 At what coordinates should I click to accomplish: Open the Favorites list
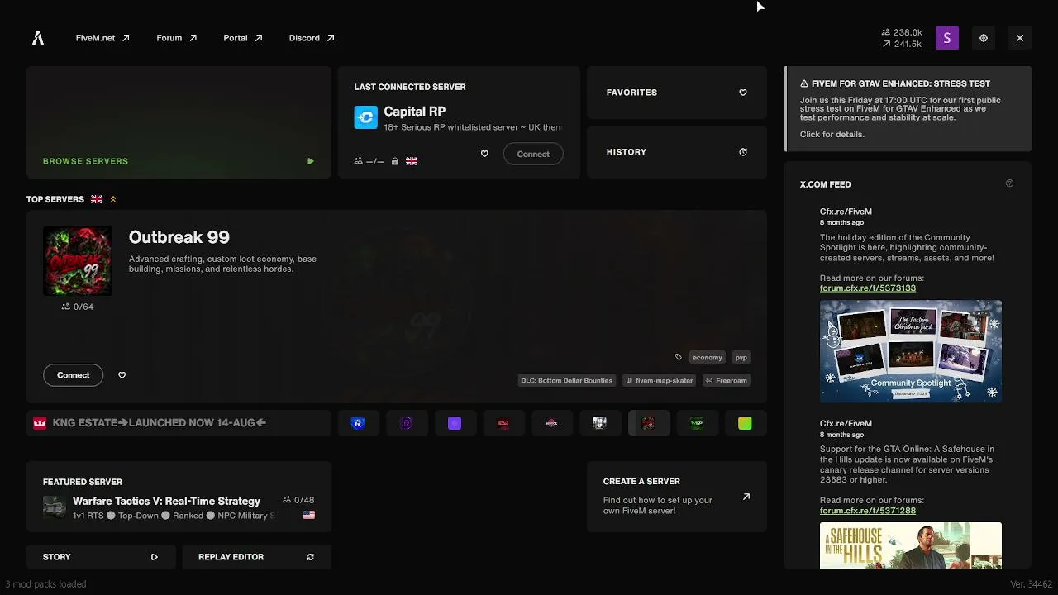coord(677,93)
